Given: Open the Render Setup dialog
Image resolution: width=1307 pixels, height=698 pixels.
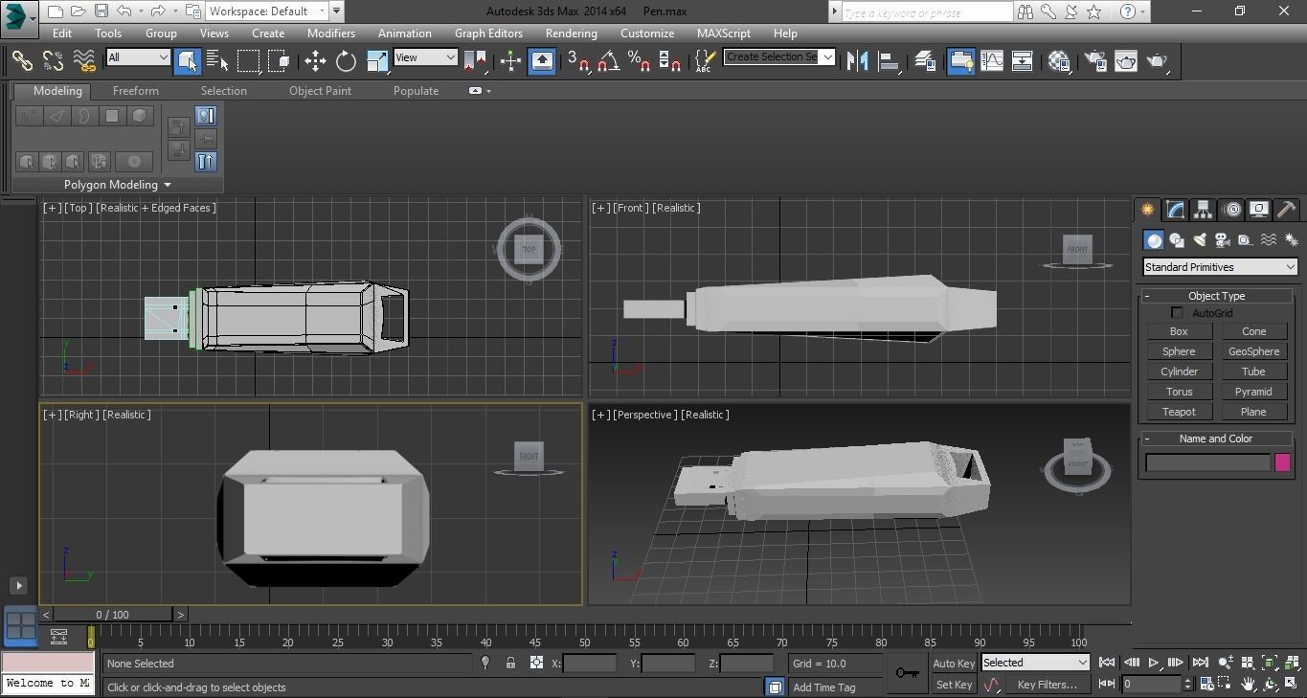Looking at the screenshot, I should [1094, 60].
